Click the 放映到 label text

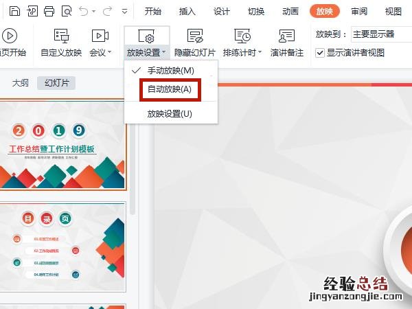(332, 34)
